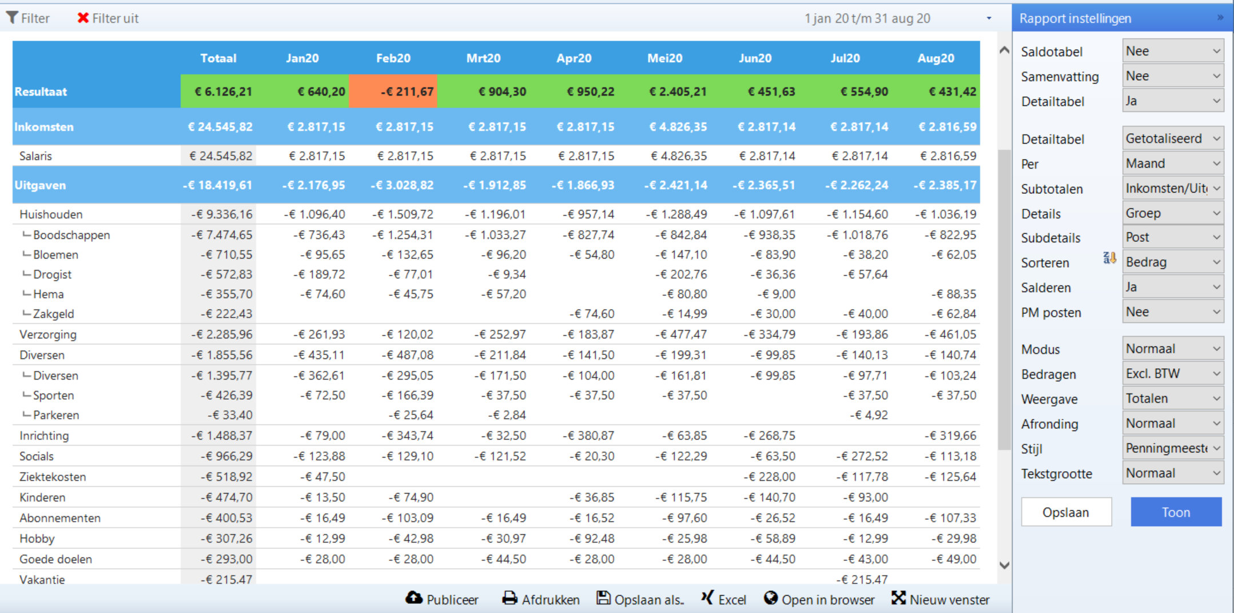Screen dimensions: 1234x613
Task: Open the date range dropdown arrow
Action: pyautogui.click(x=989, y=18)
